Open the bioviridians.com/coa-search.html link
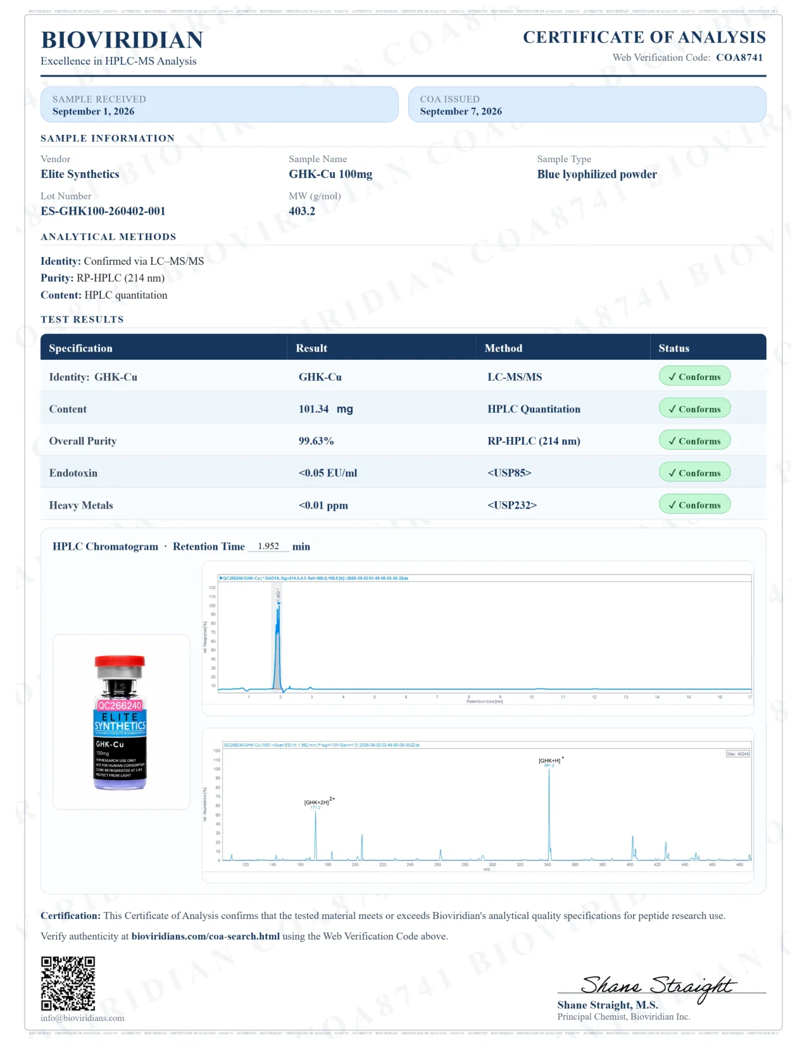The image size is (807, 1045). 206,936
